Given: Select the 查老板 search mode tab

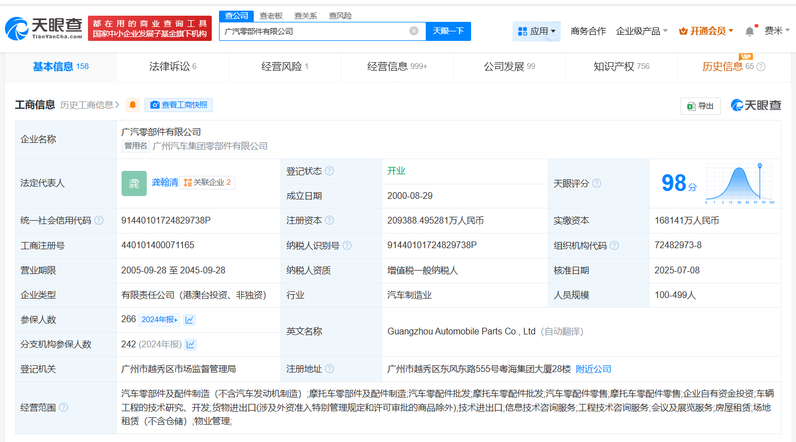Looking at the screenshot, I should (x=271, y=16).
